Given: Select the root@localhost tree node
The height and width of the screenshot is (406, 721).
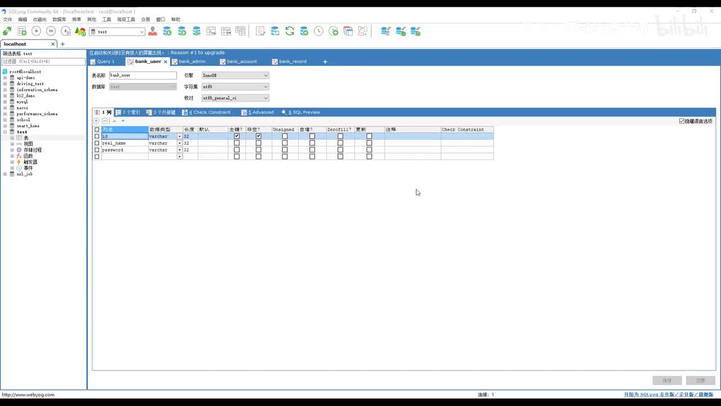Looking at the screenshot, I should click(x=25, y=72).
